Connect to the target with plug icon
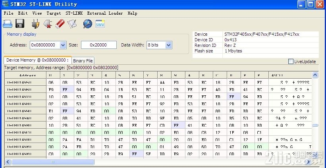Screen dimensions: 326x168 [x=36, y=24]
